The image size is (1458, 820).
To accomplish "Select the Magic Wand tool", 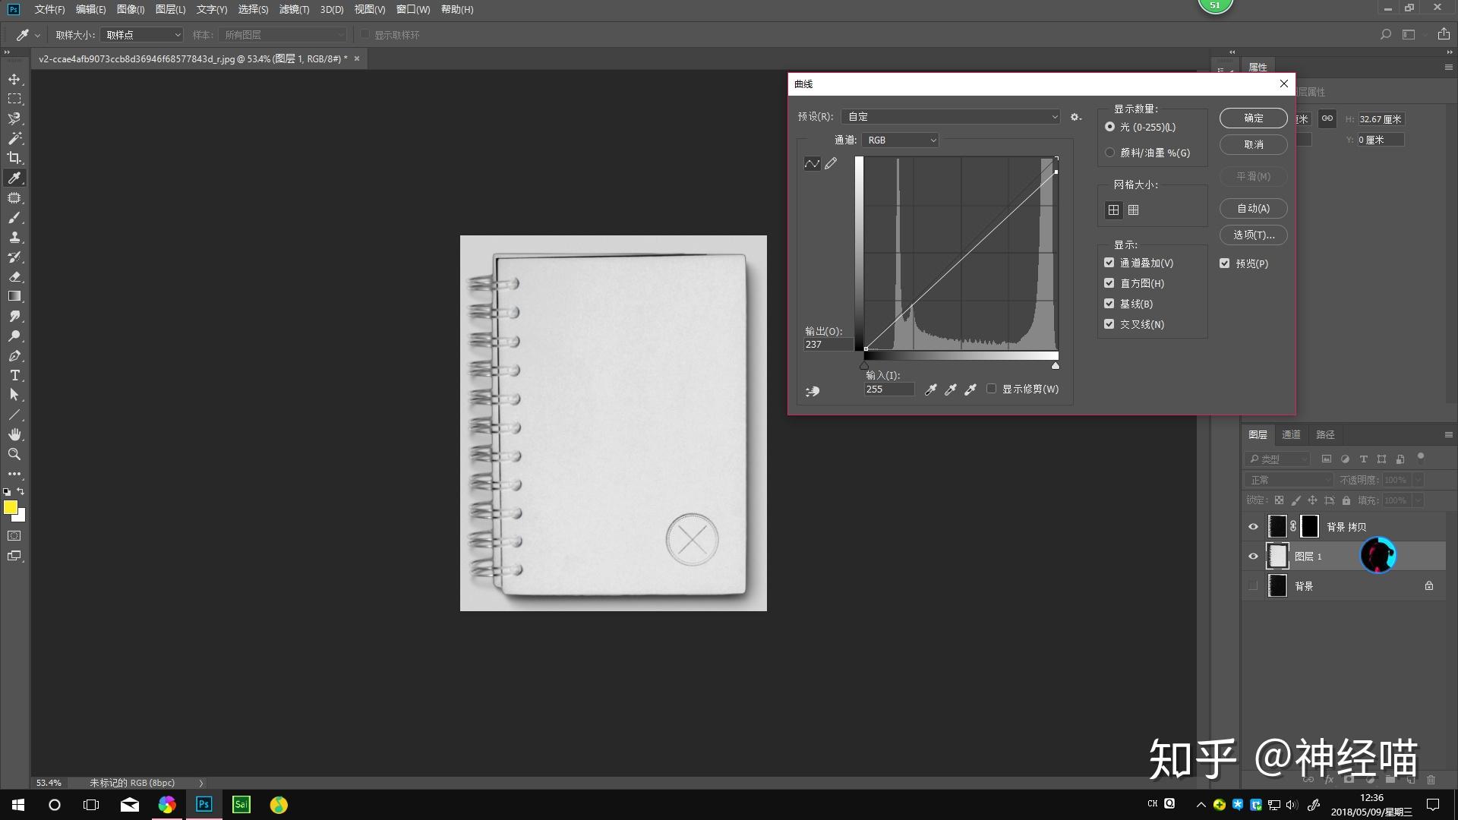I will [14, 138].
